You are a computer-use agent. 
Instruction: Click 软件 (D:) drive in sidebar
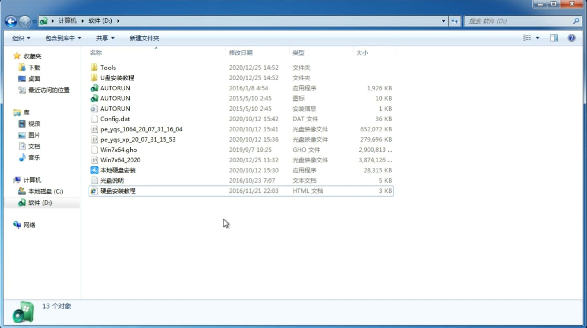39,202
